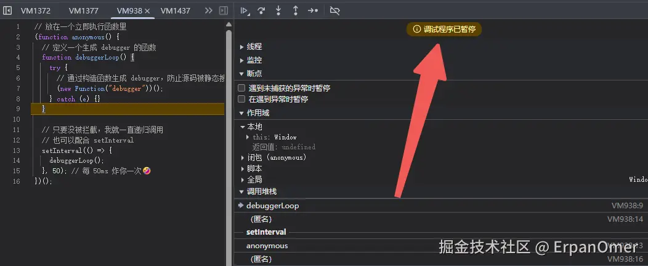This screenshot has height=266, width=648.
Task: Step out of the current function
Action: pyautogui.click(x=296, y=10)
